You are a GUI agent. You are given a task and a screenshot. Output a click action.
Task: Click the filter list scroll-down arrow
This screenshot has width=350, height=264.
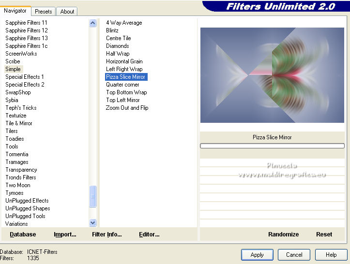pyautogui.click(x=92, y=222)
